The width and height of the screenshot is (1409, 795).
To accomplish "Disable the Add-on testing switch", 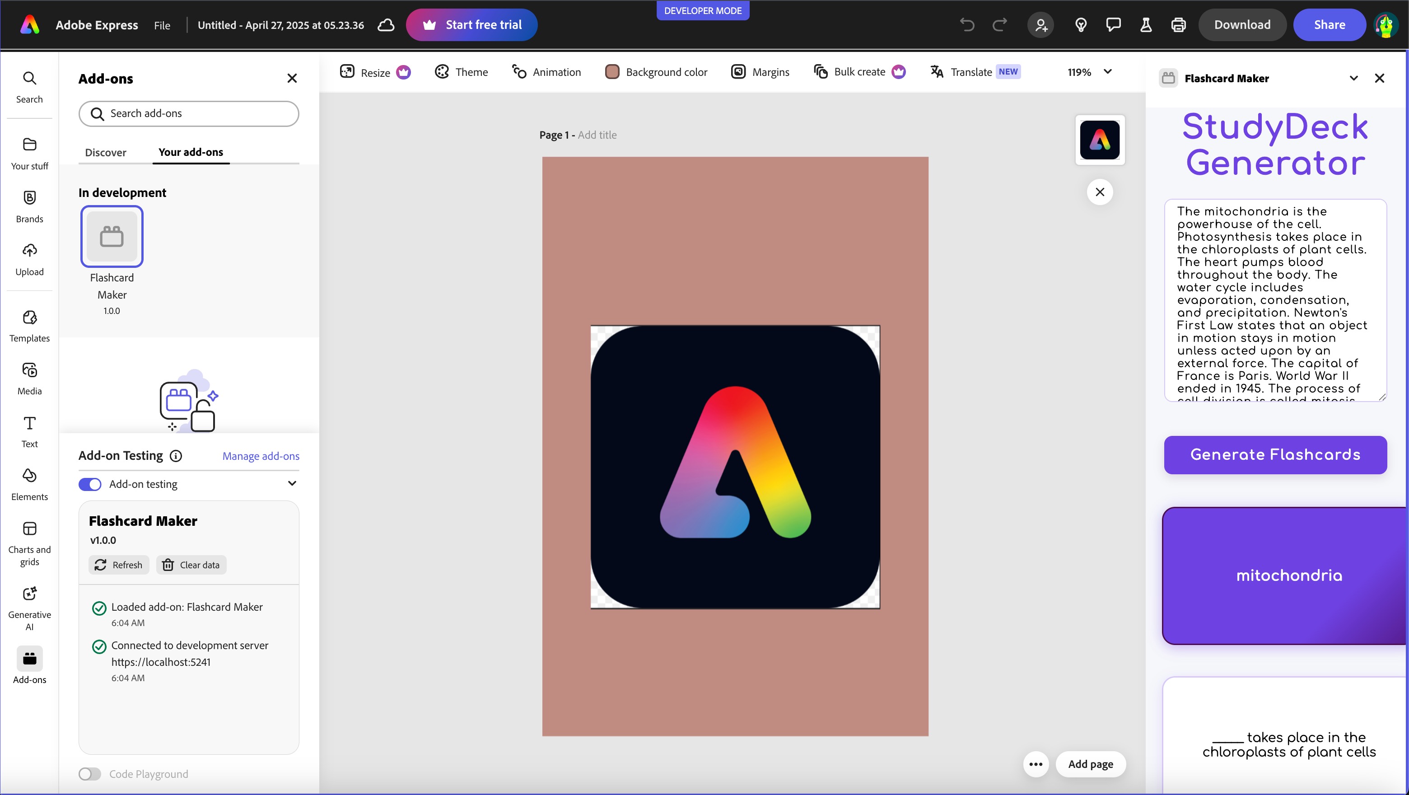I will pos(90,484).
